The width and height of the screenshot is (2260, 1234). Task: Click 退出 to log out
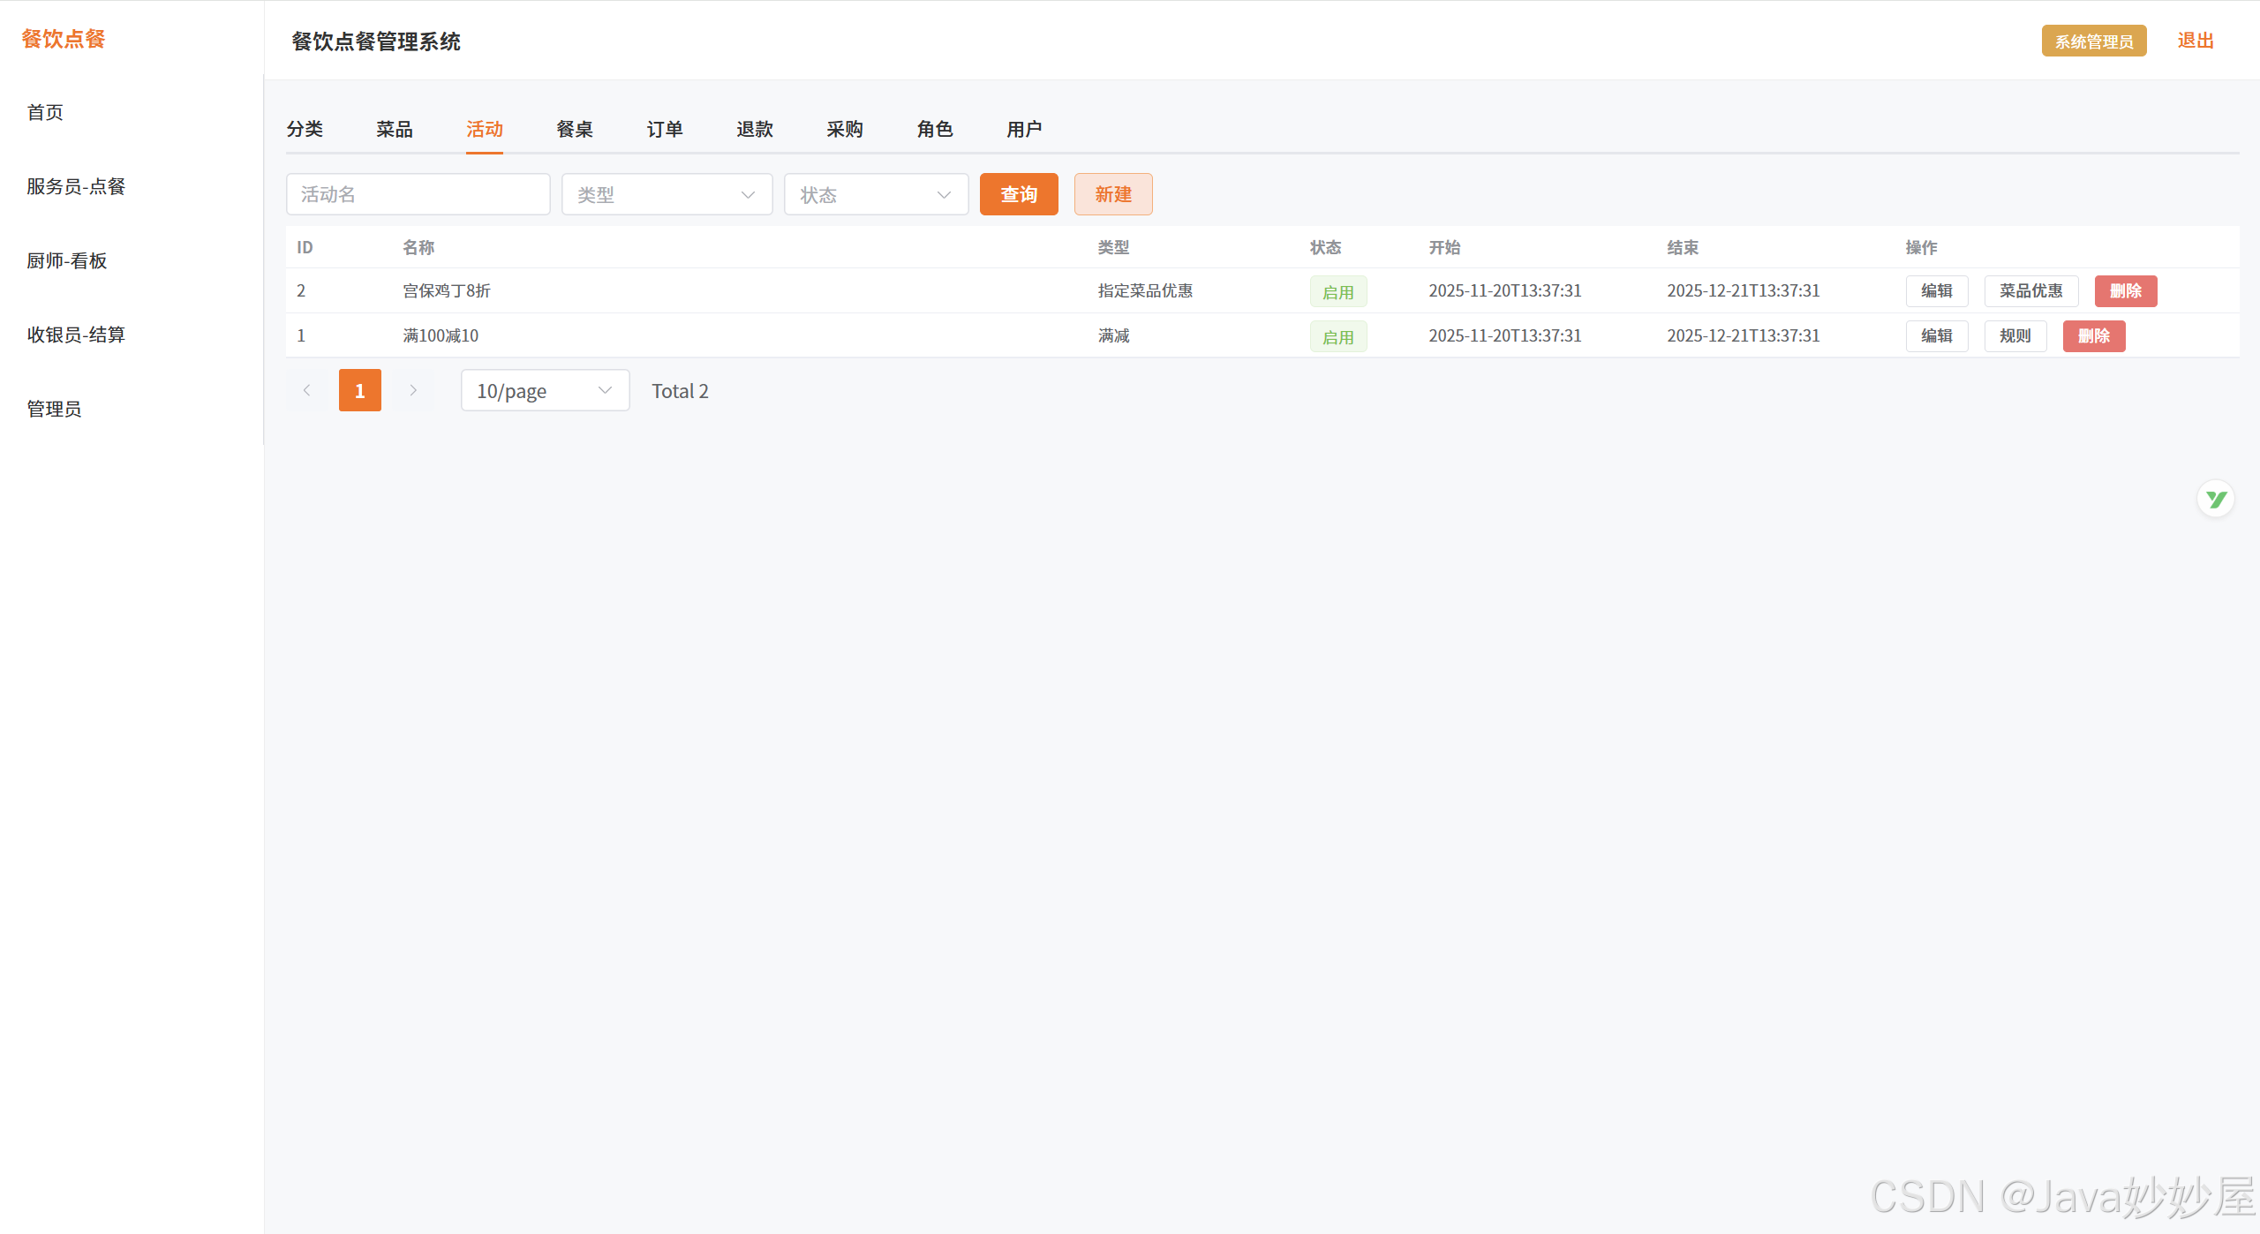click(2195, 41)
